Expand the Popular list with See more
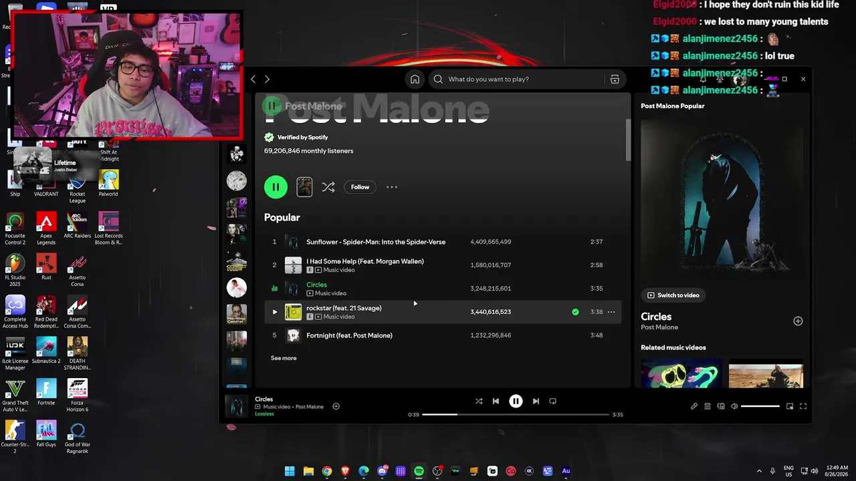856x481 pixels. tap(284, 358)
